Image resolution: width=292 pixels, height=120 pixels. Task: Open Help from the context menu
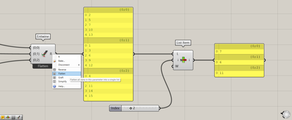62,86
